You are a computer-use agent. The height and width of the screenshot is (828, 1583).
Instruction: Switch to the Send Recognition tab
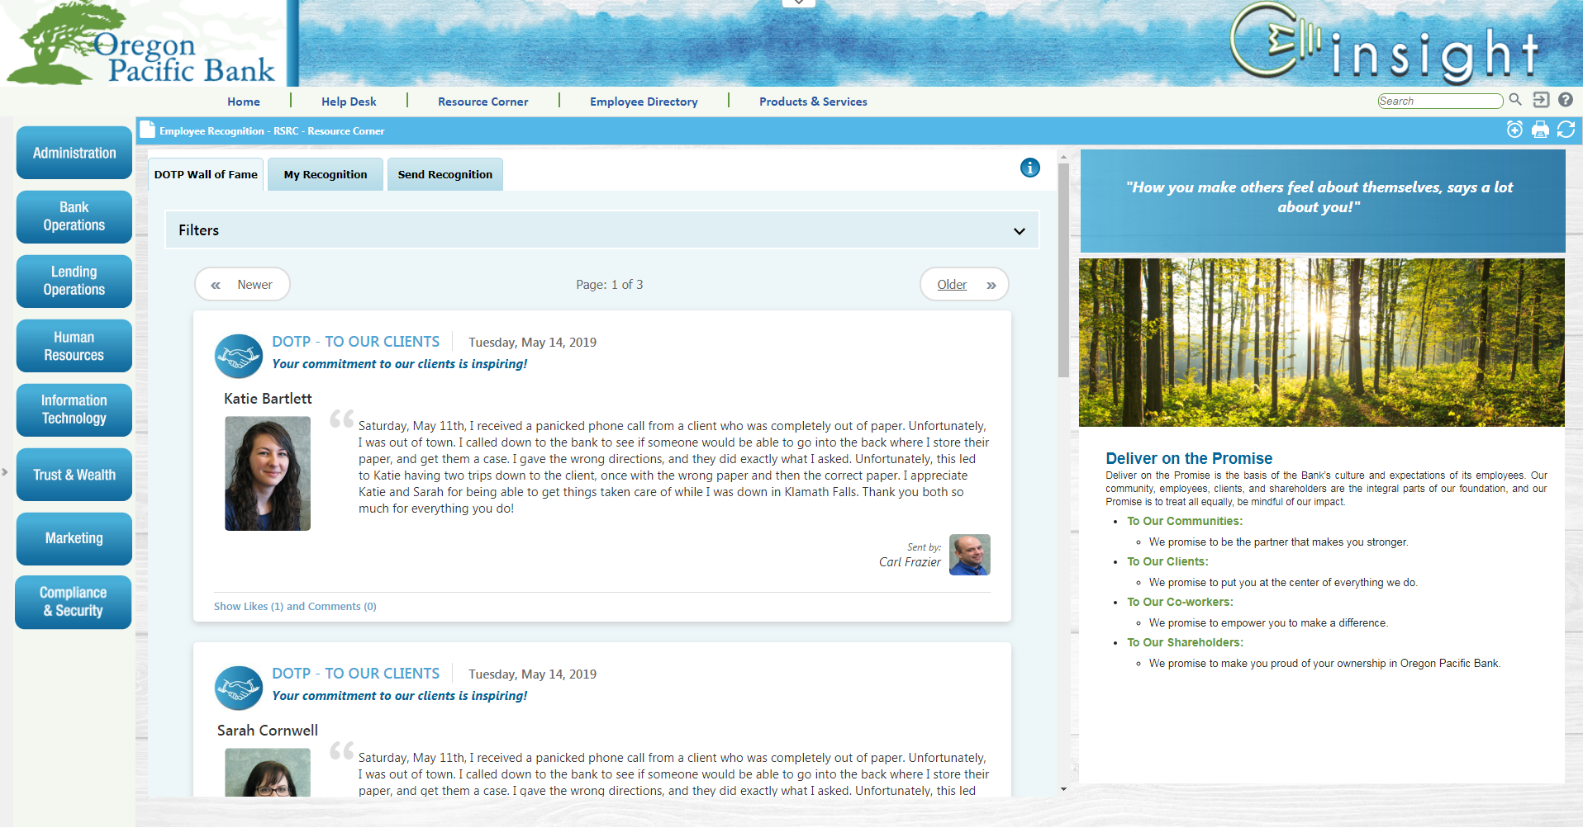click(445, 174)
